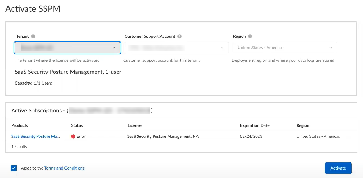This screenshot has width=363, height=178.
Task: Click the Customer Support Account info icon
Action: tap(180, 36)
